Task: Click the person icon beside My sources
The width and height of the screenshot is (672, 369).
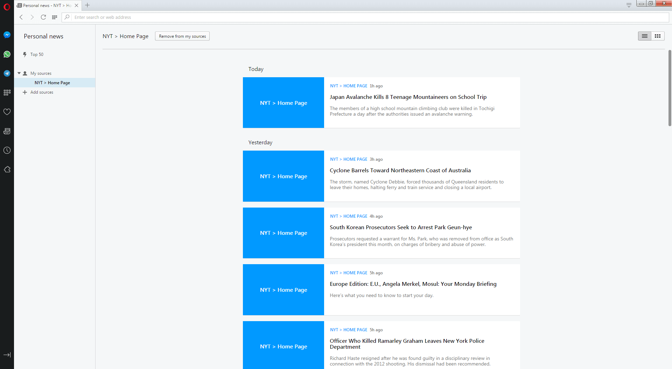Action: tap(25, 73)
